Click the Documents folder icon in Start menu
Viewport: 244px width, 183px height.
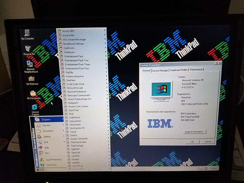(x=39, y=131)
